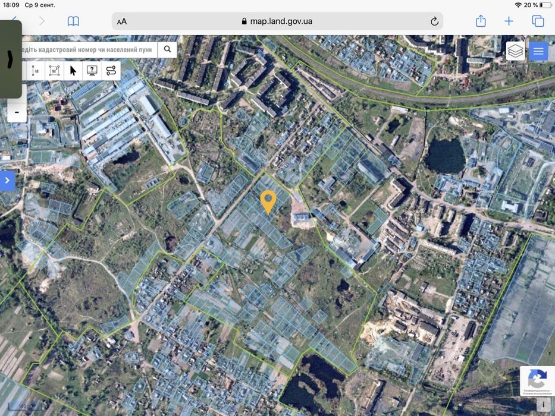This screenshot has height=416, width=555.
Task: Open the Safari share sheet
Action: click(480, 21)
